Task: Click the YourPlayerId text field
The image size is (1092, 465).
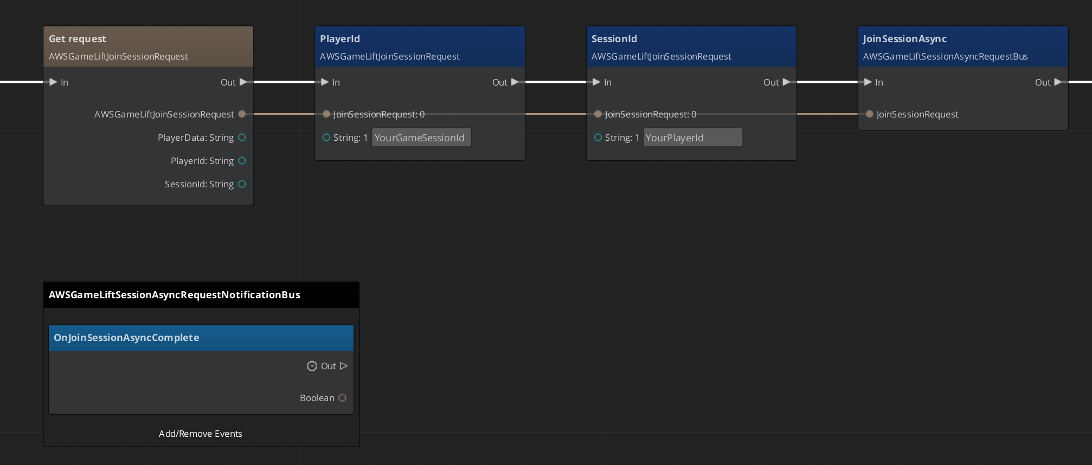Action: click(x=692, y=137)
